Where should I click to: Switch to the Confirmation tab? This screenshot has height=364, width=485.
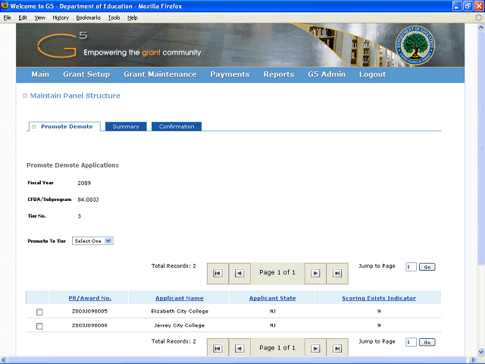pyautogui.click(x=177, y=127)
